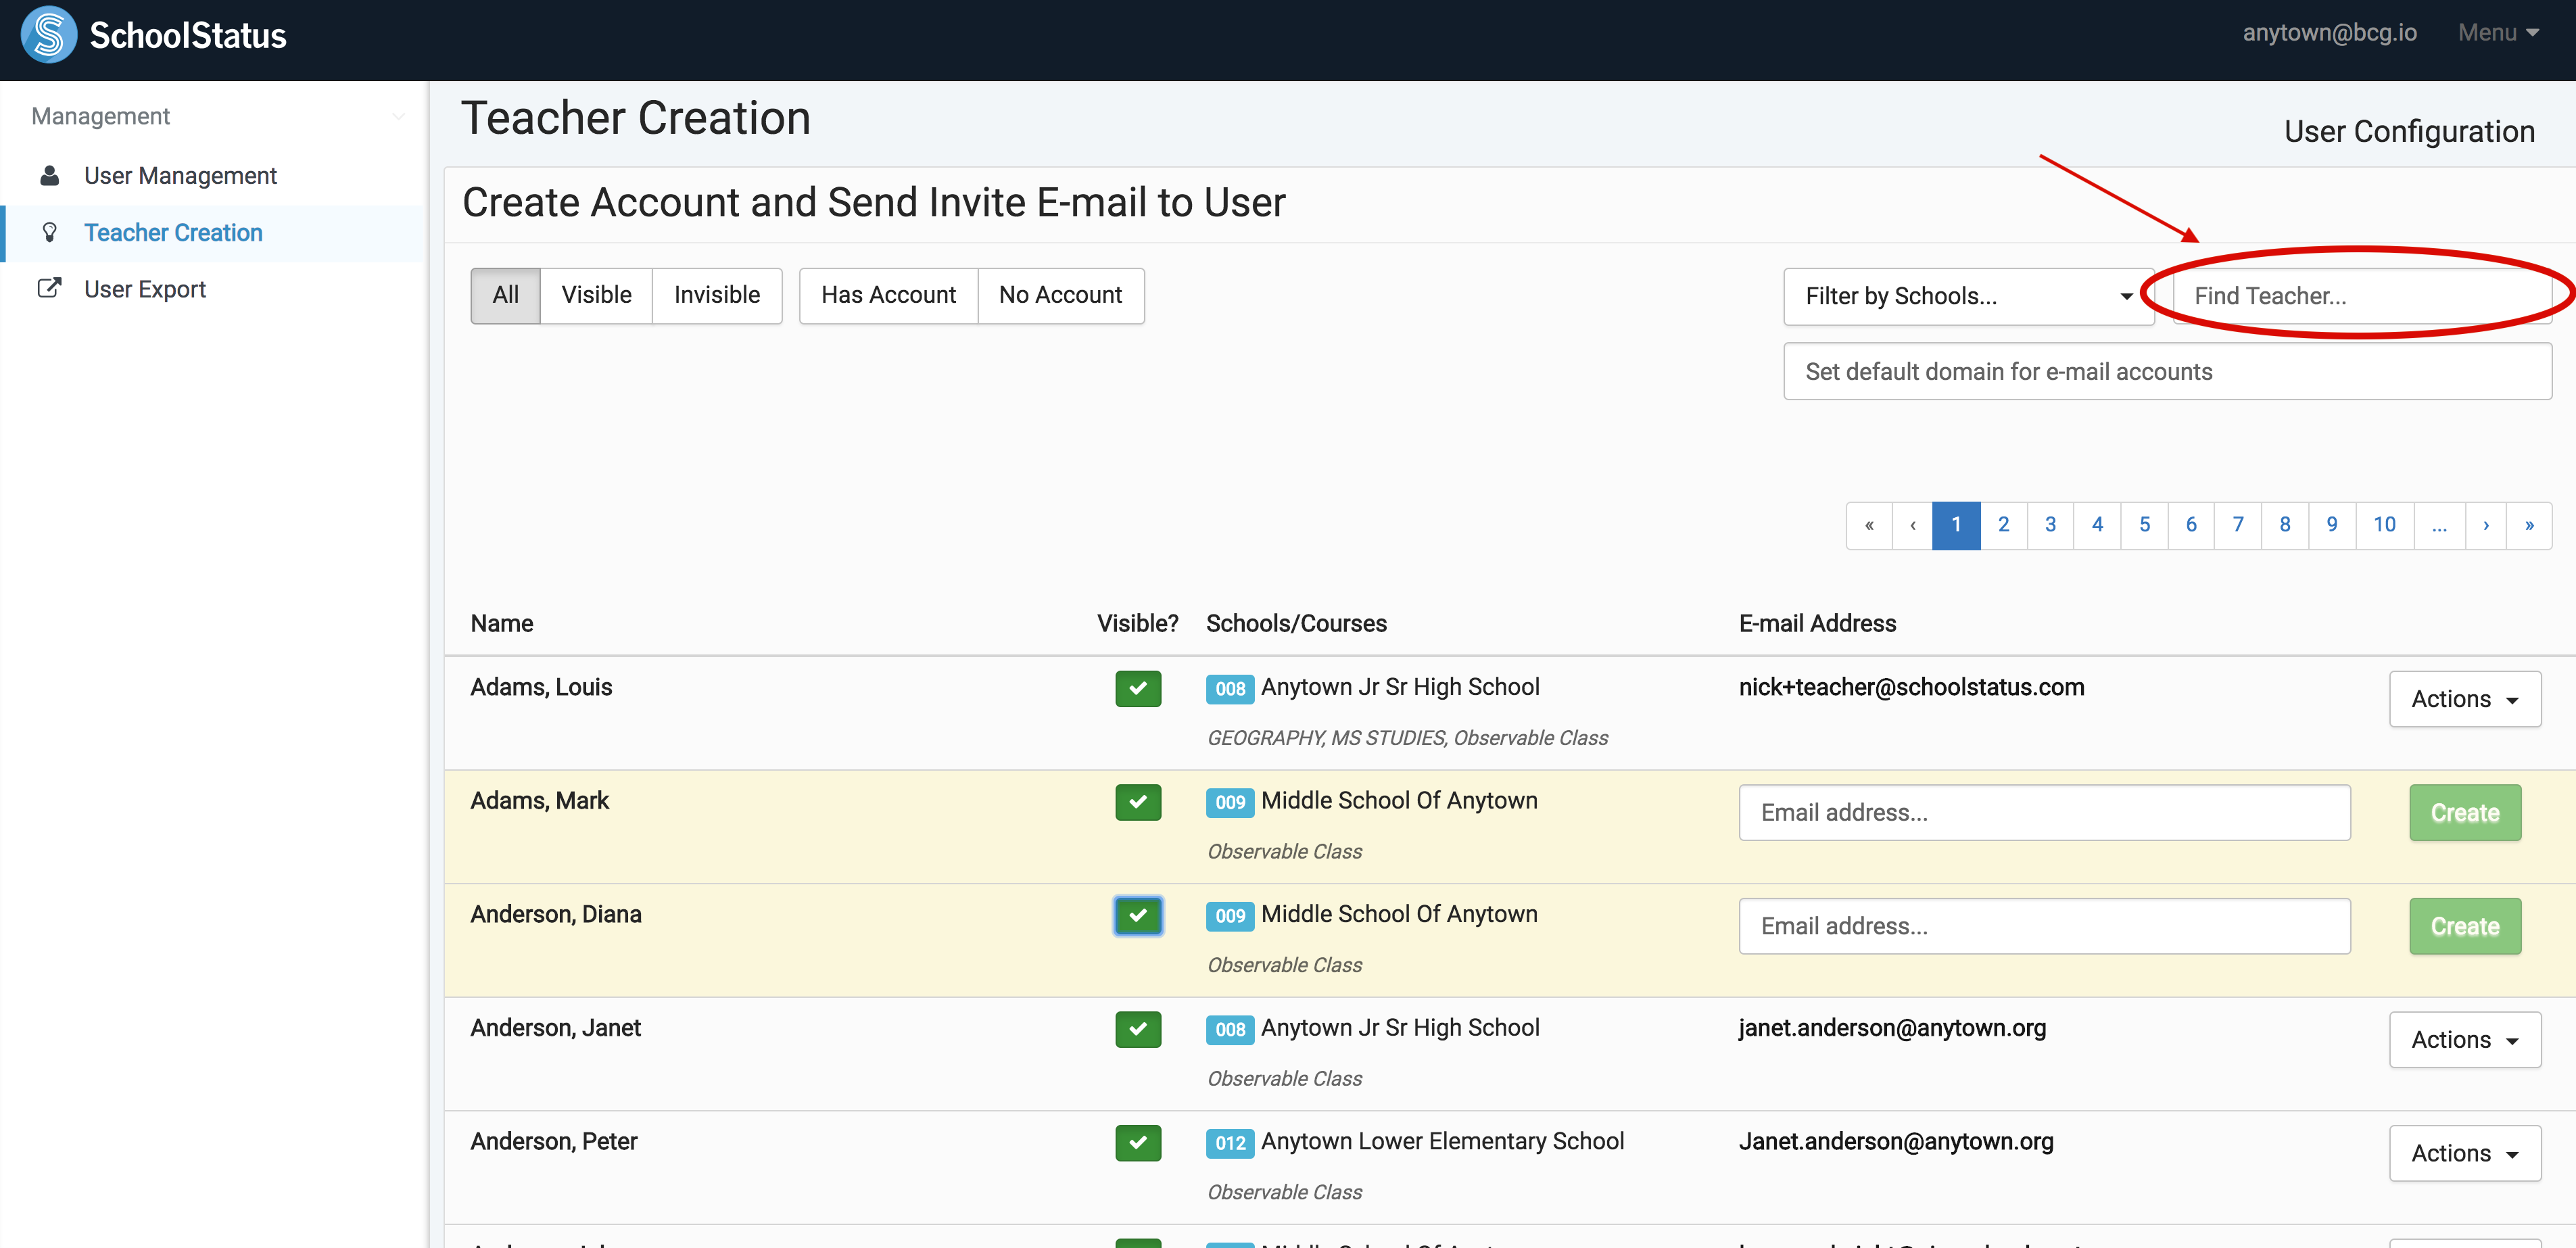Screen dimensions: 2576x1248
Task: Toggle visibility for Anderson, Janet
Action: coord(1138,1029)
